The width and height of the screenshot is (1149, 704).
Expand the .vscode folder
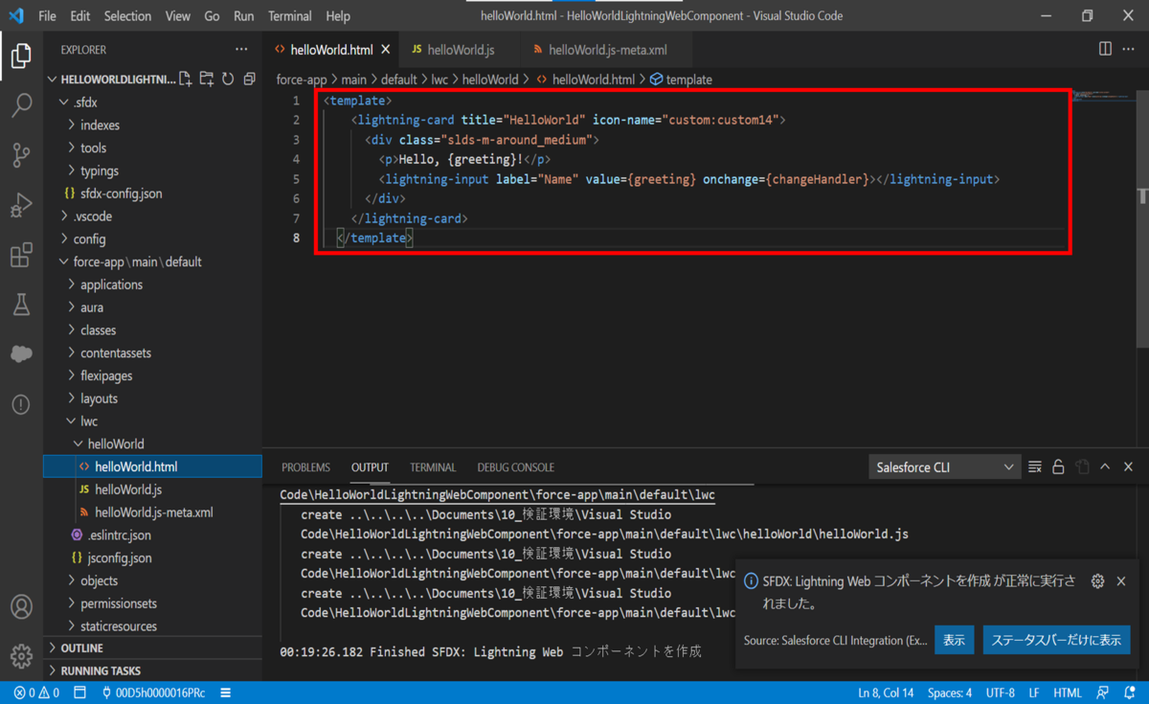pyautogui.click(x=93, y=216)
